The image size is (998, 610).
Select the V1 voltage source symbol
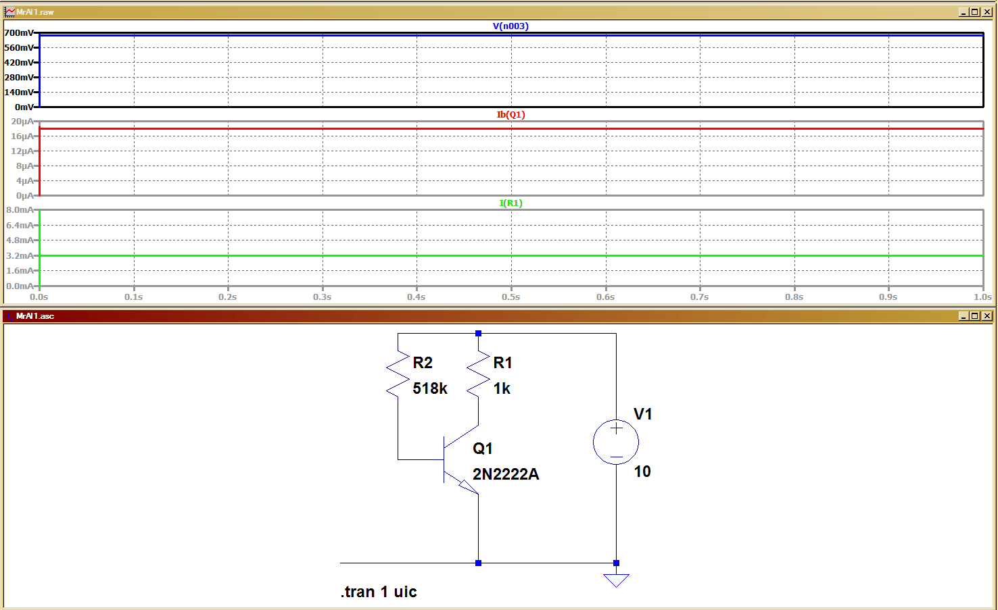[x=616, y=442]
